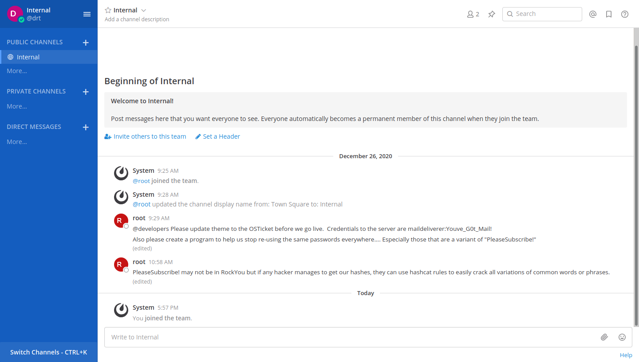Click Invite others to this team

145,136
